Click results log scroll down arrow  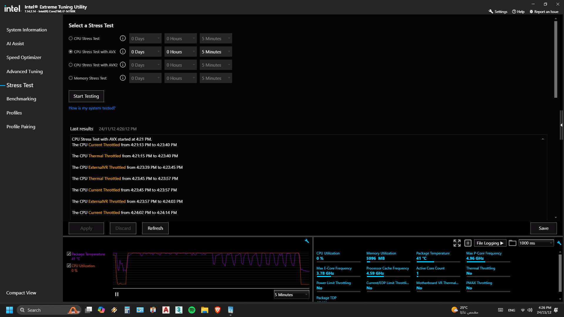(x=555, y=217)
